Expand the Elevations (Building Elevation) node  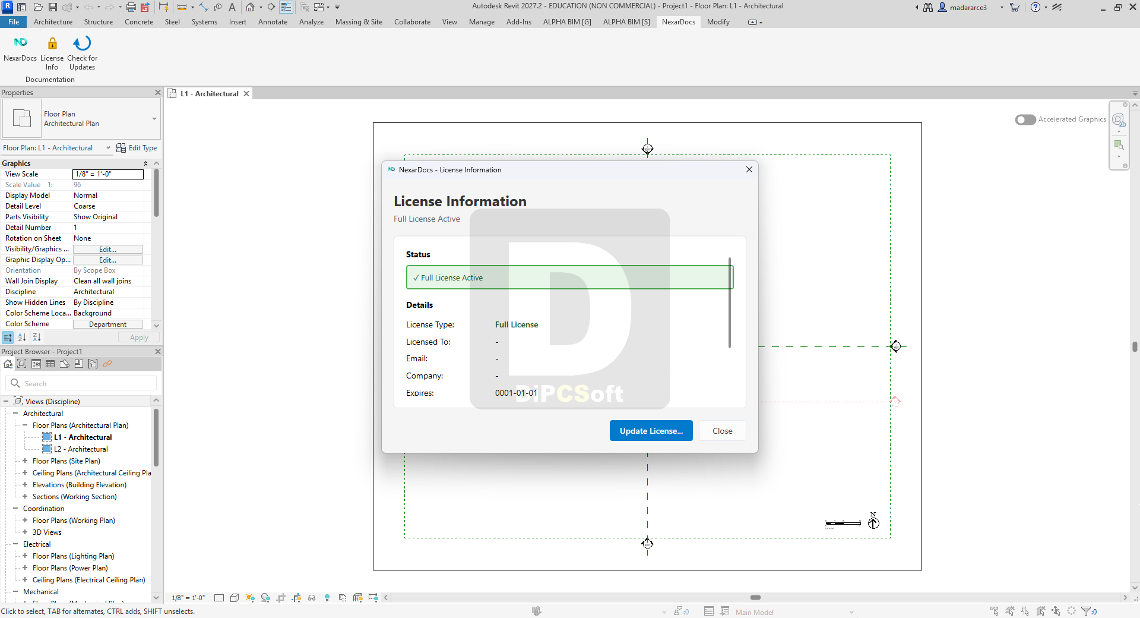tap(25, 485)
